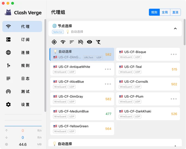Run delay test with speed-check icon
Viewport: 186px width, 149px height.
[x=63, y=42]
